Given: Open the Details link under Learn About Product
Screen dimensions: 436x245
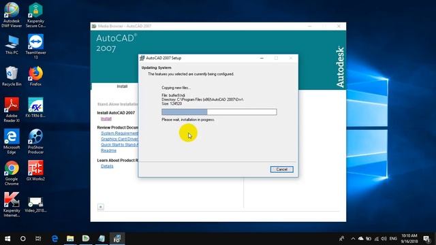Looking at the screenshot, I should pyautogui.click(x=107, y=166).
